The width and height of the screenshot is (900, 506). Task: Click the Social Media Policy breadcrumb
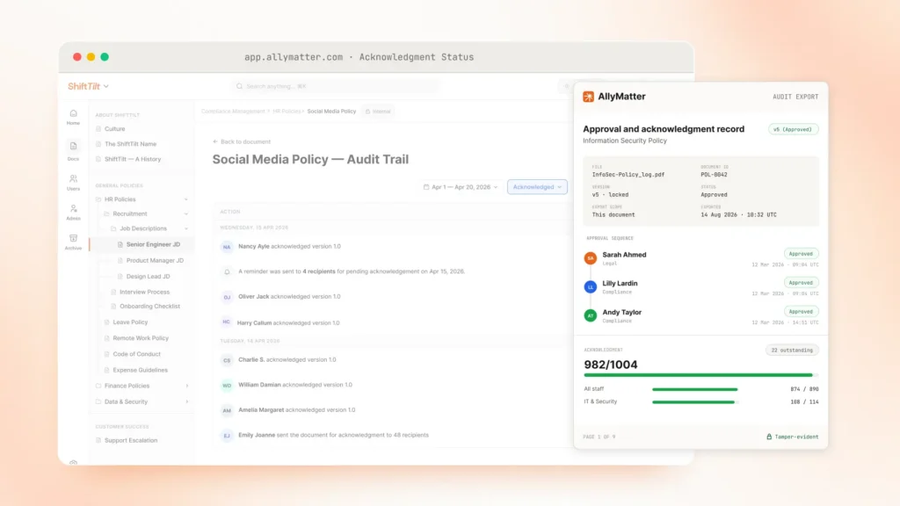[x=331, y=112]
